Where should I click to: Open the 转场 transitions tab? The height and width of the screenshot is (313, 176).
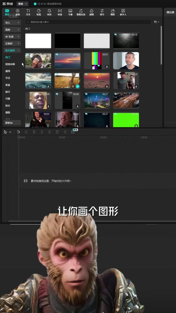[60, 12]
